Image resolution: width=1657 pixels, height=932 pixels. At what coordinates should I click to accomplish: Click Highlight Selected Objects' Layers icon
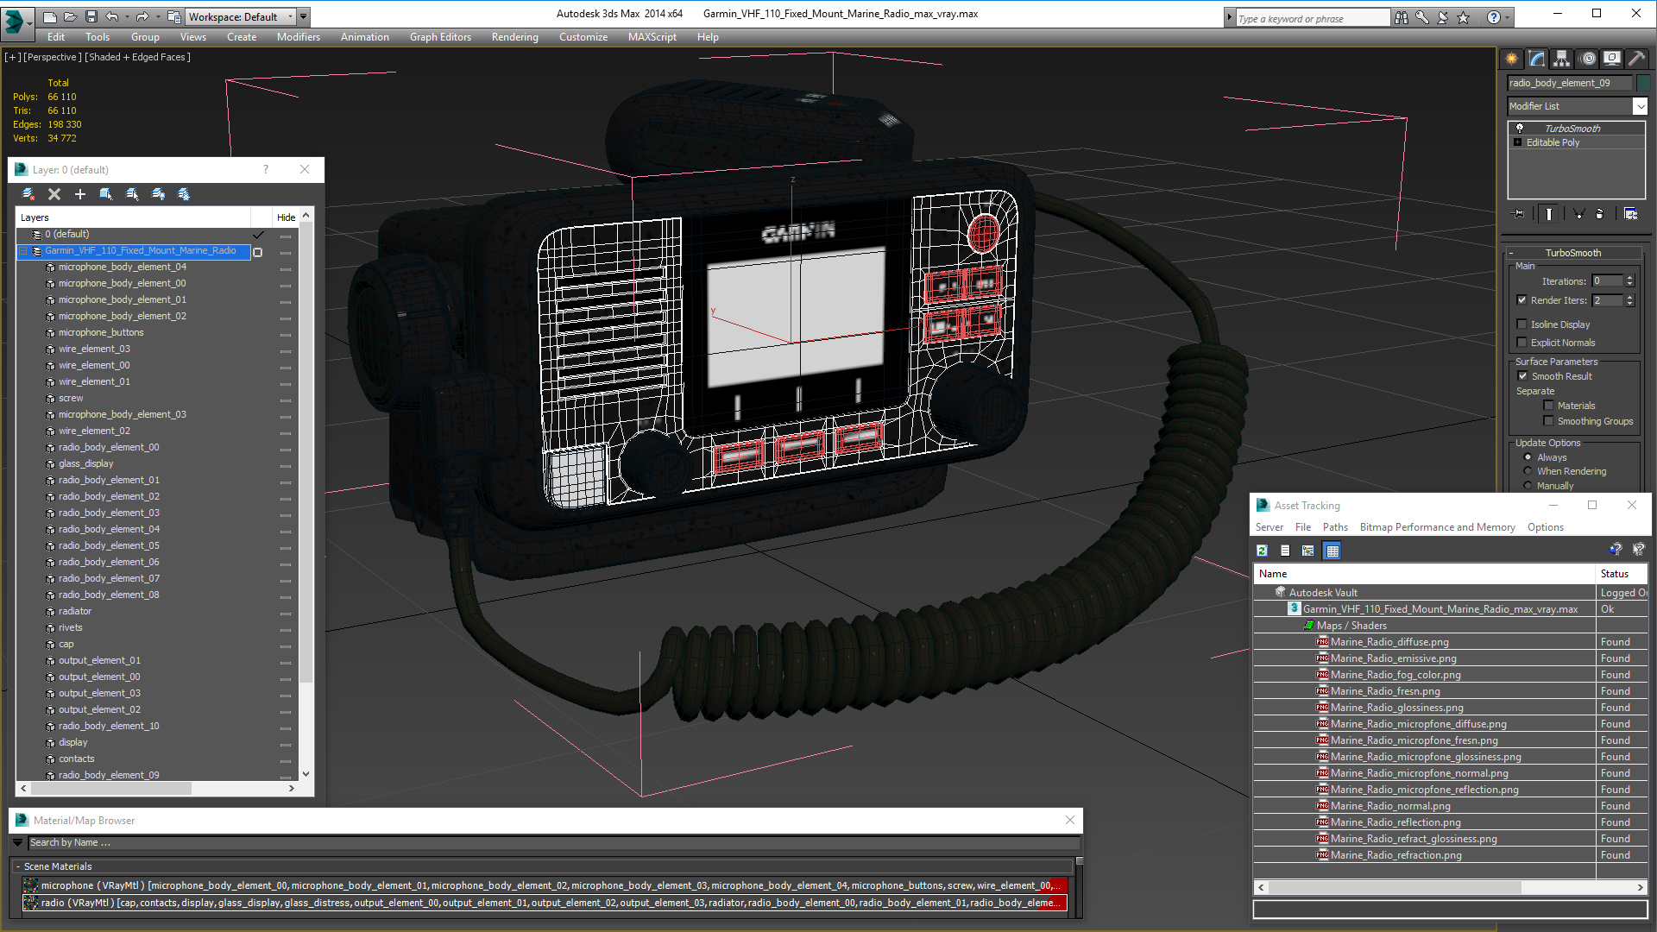132,194
